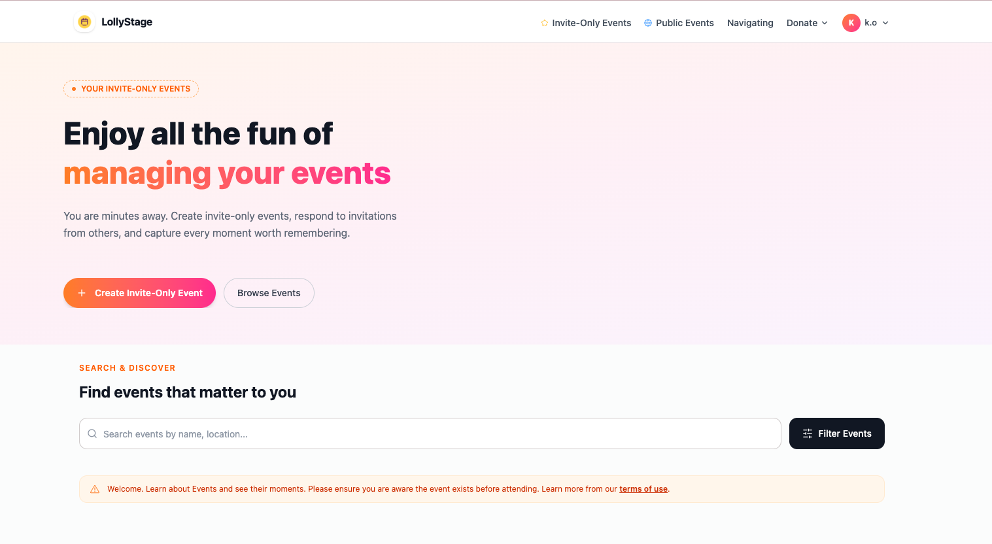Click the Your Invite-Only Events badge
Viewport: 992px width, 544px height.
tap(131, 89)
